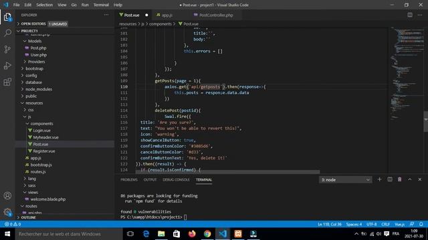This screenshot has width=428, height=240.
Task: Create a new terminal with plus icon
Action: pyautogui.click(x=379, y=179)
